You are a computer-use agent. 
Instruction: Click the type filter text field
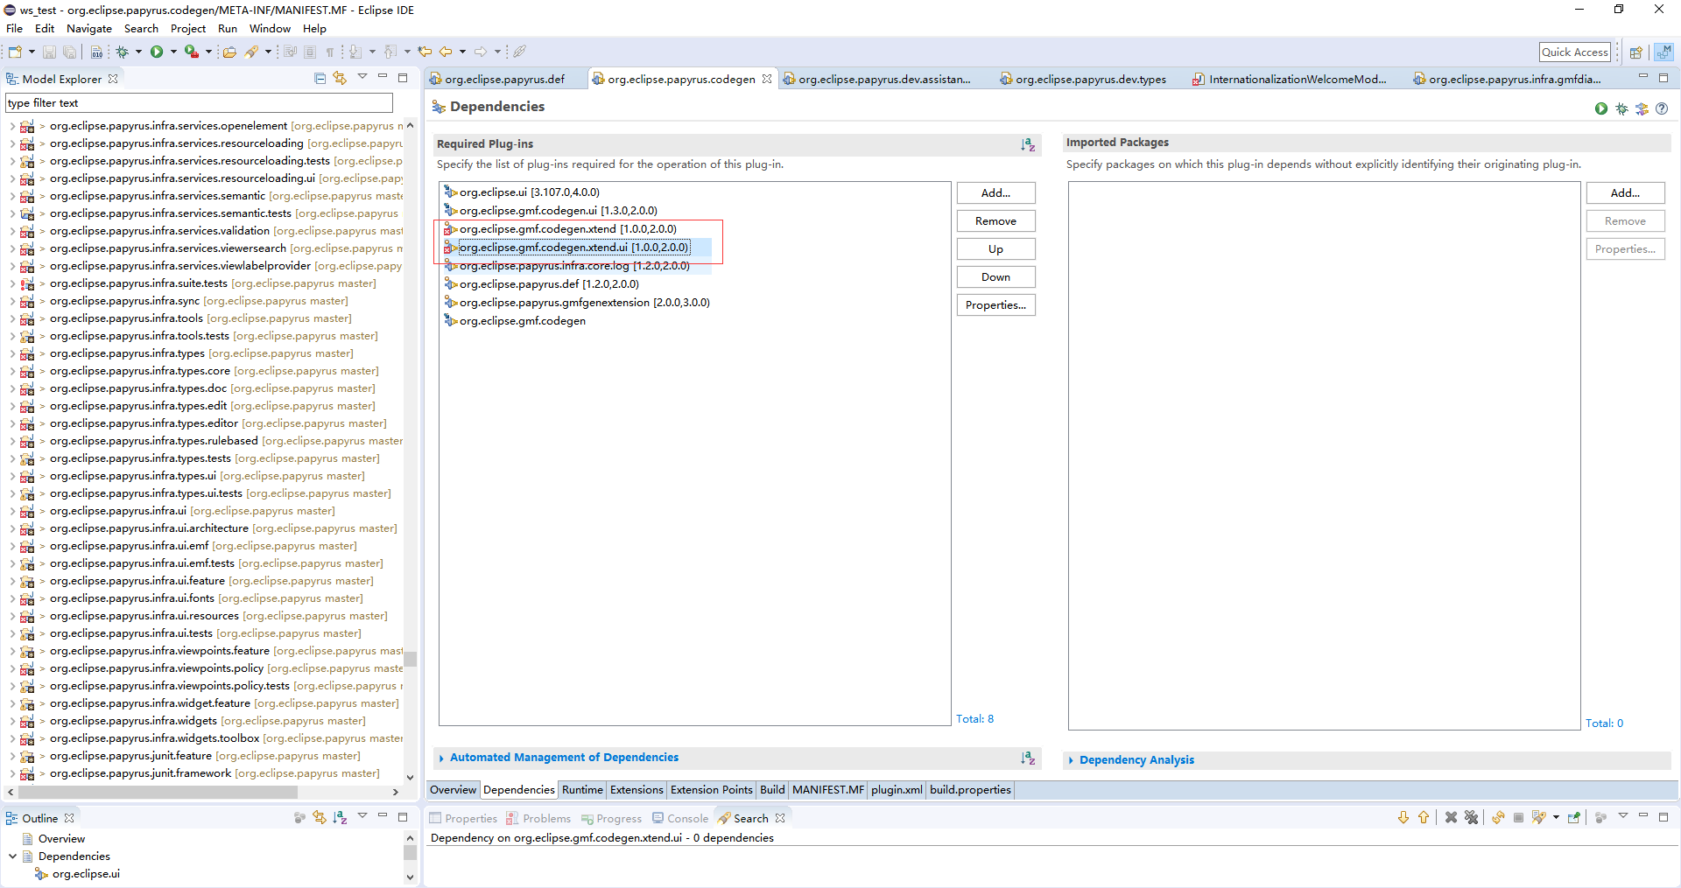point(199,103)
